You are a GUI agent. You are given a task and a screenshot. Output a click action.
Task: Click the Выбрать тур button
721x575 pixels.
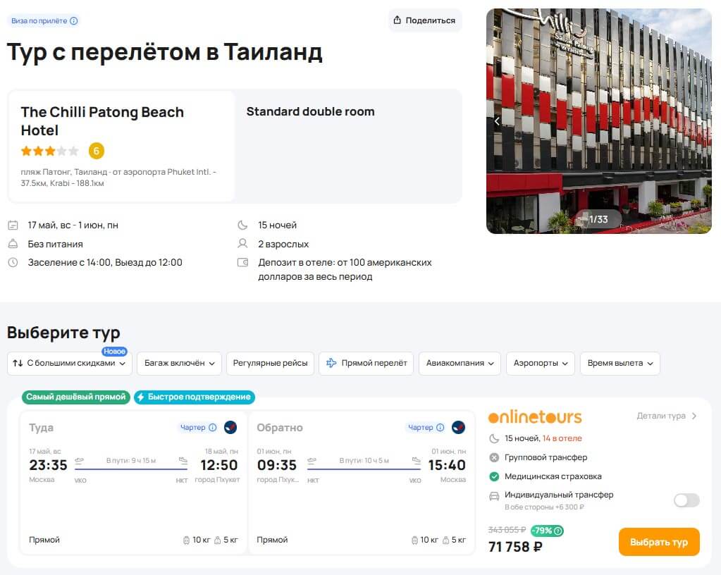pos(659,542)
